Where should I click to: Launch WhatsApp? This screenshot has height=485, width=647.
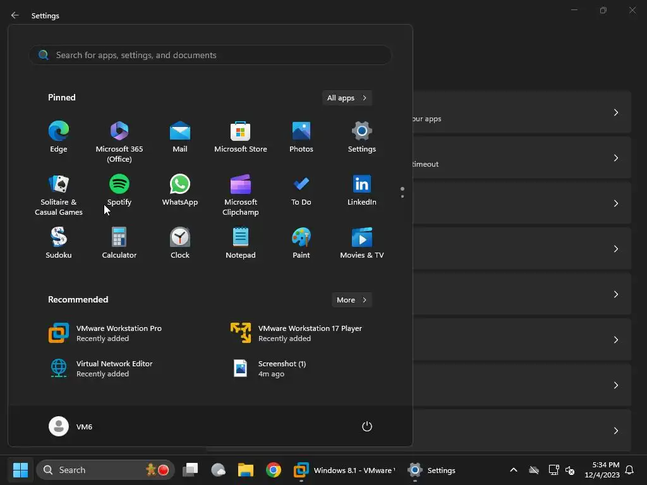pos(180,190)
